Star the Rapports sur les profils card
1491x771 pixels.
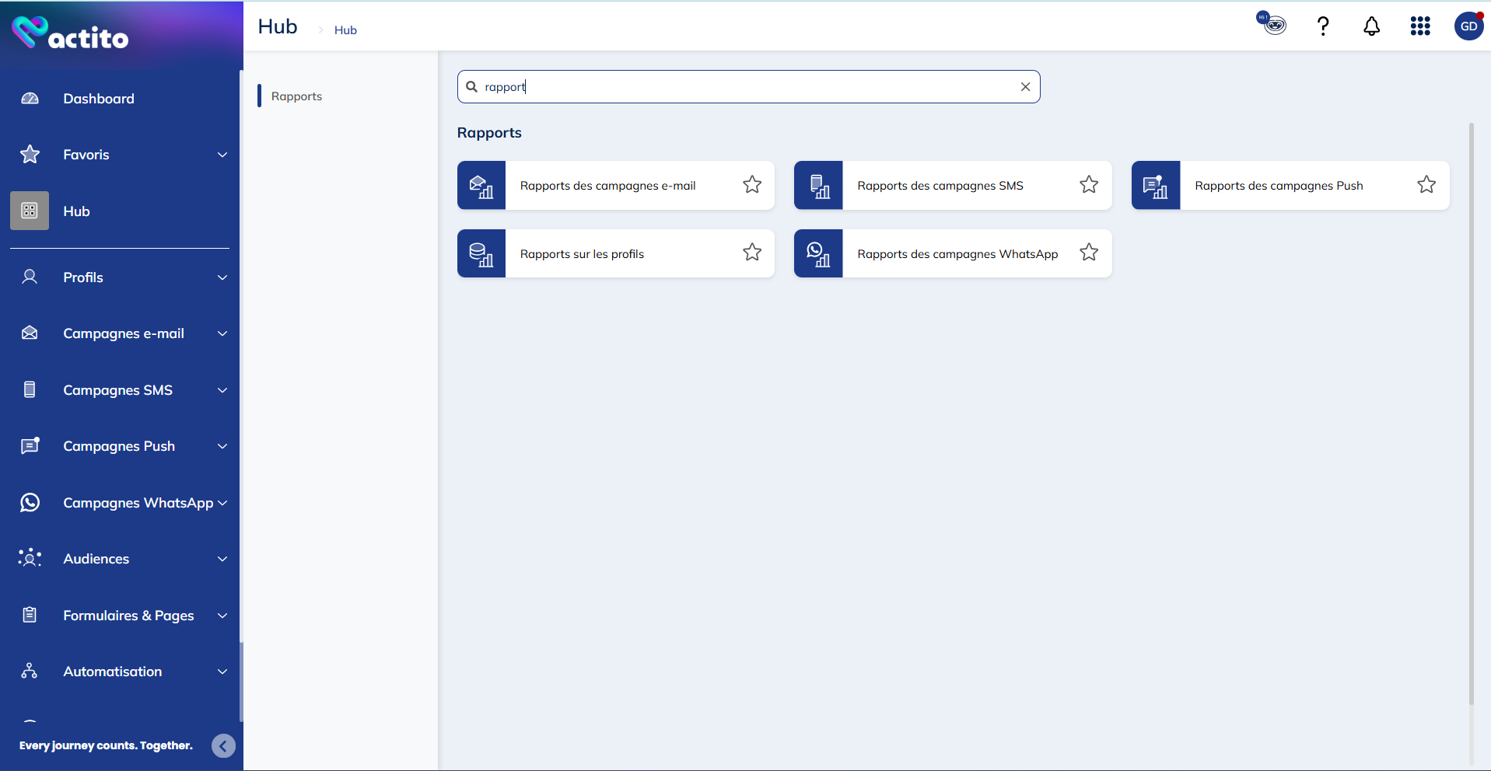751,253
